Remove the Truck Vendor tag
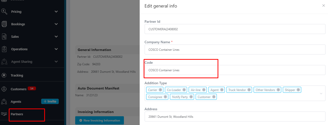The image size is (328, 125). [249, 90]
